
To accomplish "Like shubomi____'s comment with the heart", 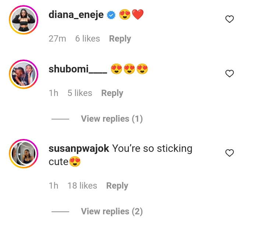I will click(x=230, y=74).
